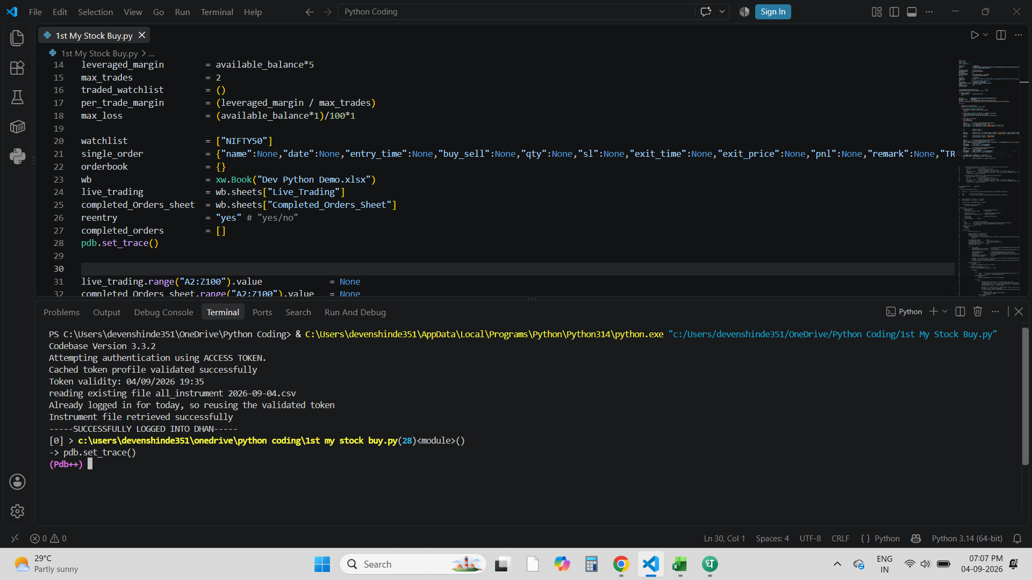
Task: Open the Containers view in activity bar
Action: (17, 127)
